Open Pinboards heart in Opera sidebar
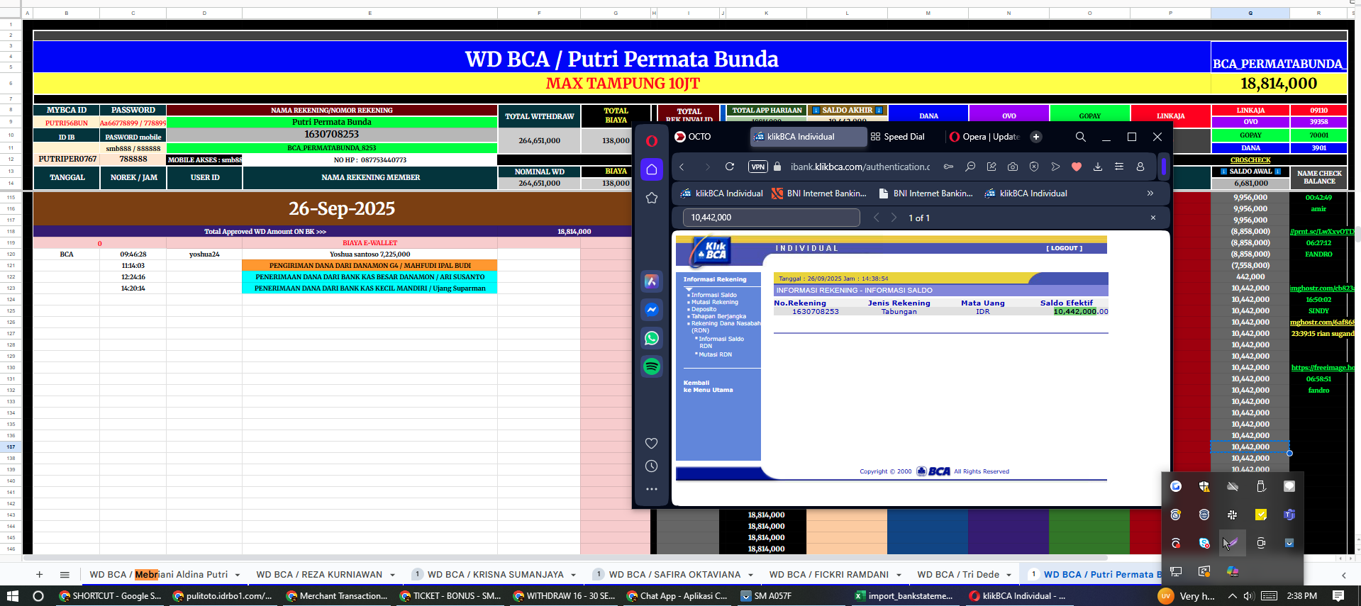Image resolution: width=1361 pixels, height=606 pixels. [651, 443]
